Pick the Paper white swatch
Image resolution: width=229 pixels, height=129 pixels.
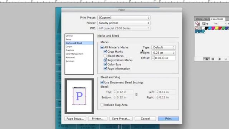203,28
